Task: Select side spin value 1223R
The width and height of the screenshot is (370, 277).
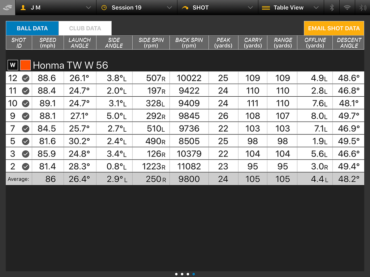Action: pos(154,167)
